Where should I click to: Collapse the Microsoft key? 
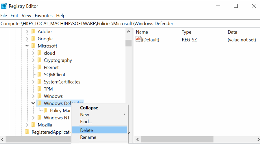point(27,46)
